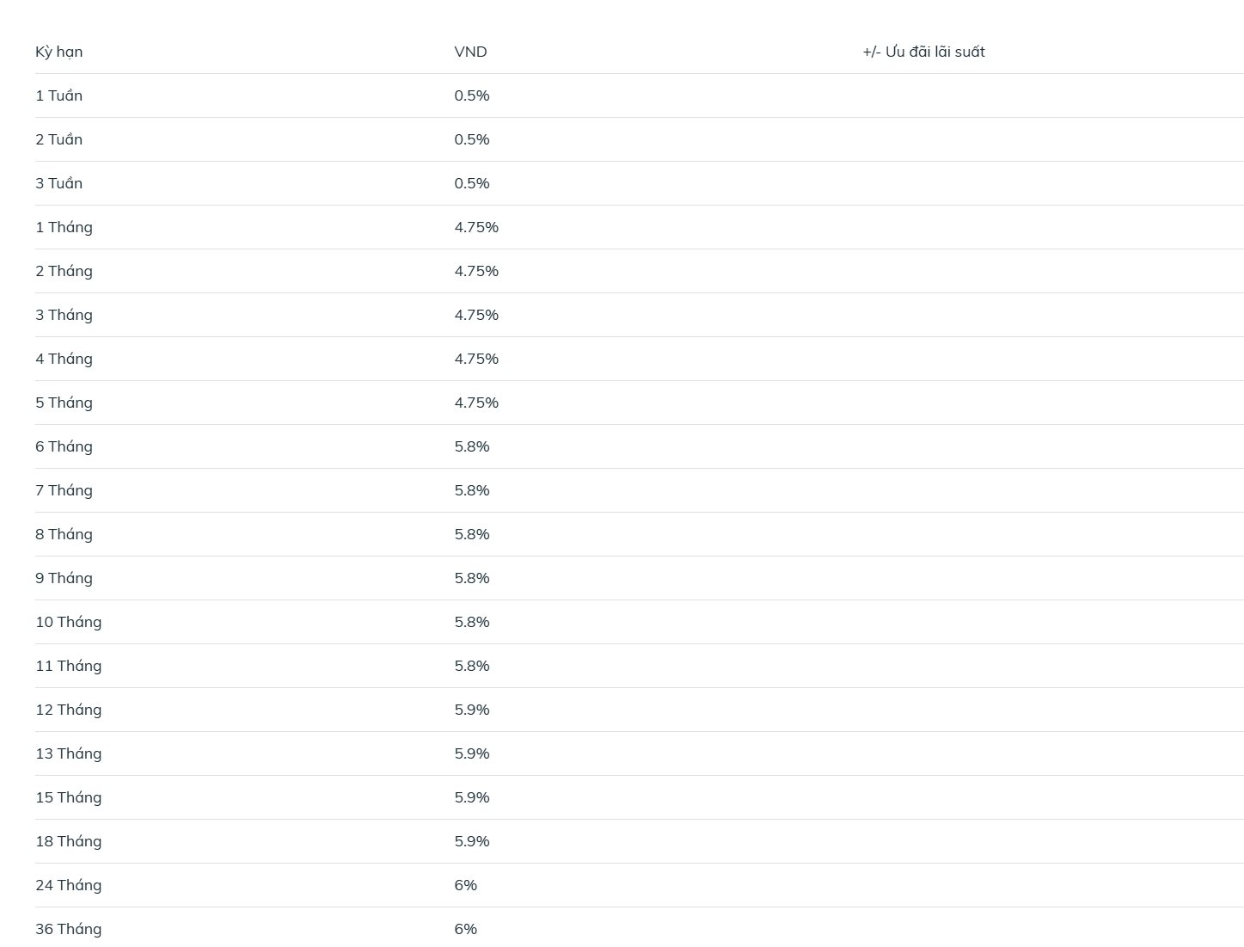The height and width of the screenshot is (947, 1244).
Task: Click the 11 Tháng term label
Action: tap(68, 666)
